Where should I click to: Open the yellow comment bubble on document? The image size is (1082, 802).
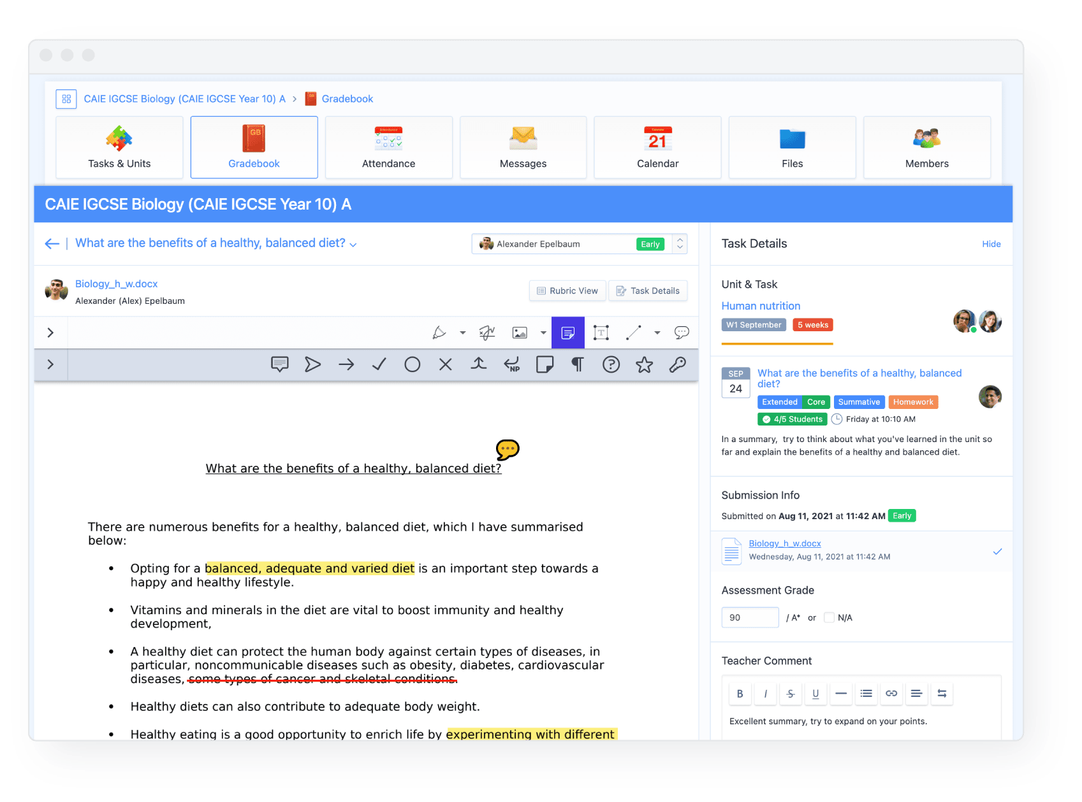[x=508, y=450]
